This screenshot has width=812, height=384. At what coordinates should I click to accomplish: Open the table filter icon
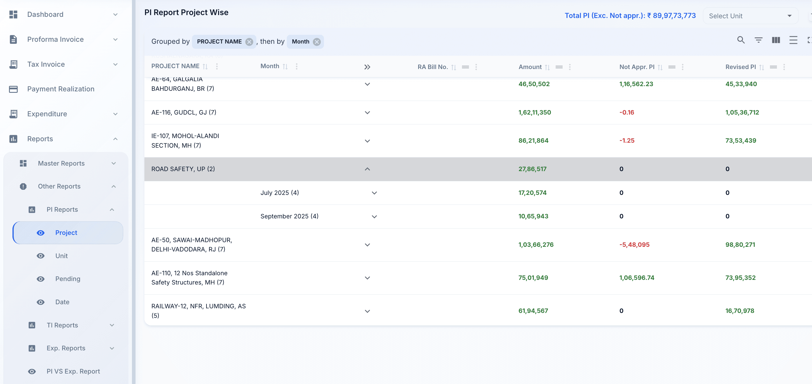coord(758,40)
